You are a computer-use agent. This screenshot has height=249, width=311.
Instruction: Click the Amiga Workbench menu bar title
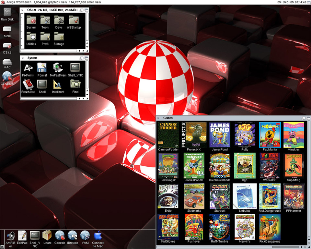[19, 2]
